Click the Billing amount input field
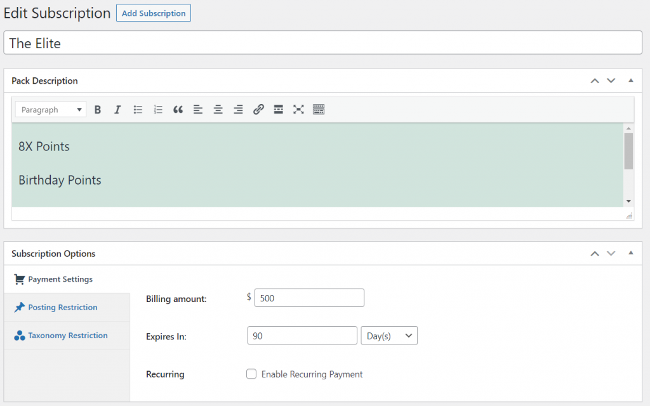 (x=309, y=298)
